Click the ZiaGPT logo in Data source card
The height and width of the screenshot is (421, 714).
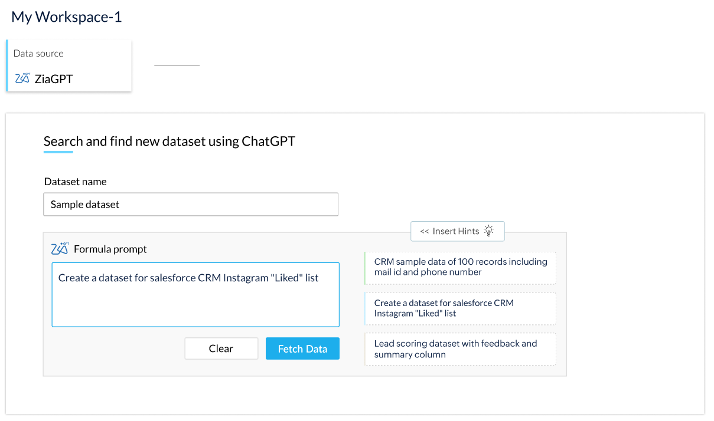coord(22,78)
